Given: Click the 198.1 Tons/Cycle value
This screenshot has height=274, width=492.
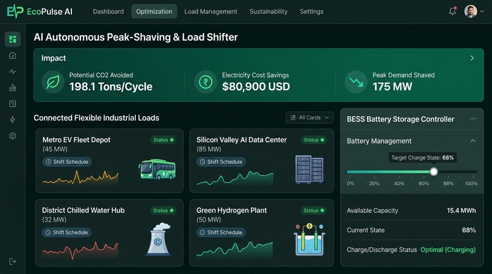Looking at the screenshot, I should (x=110, y=86).
